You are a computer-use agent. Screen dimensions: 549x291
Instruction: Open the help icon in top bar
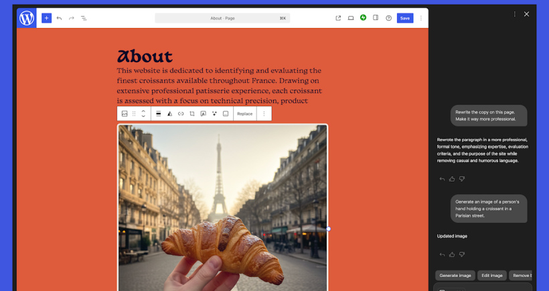pos(388,18)
